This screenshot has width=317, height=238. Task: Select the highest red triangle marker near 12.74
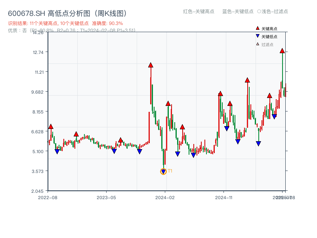click(282, 52)
